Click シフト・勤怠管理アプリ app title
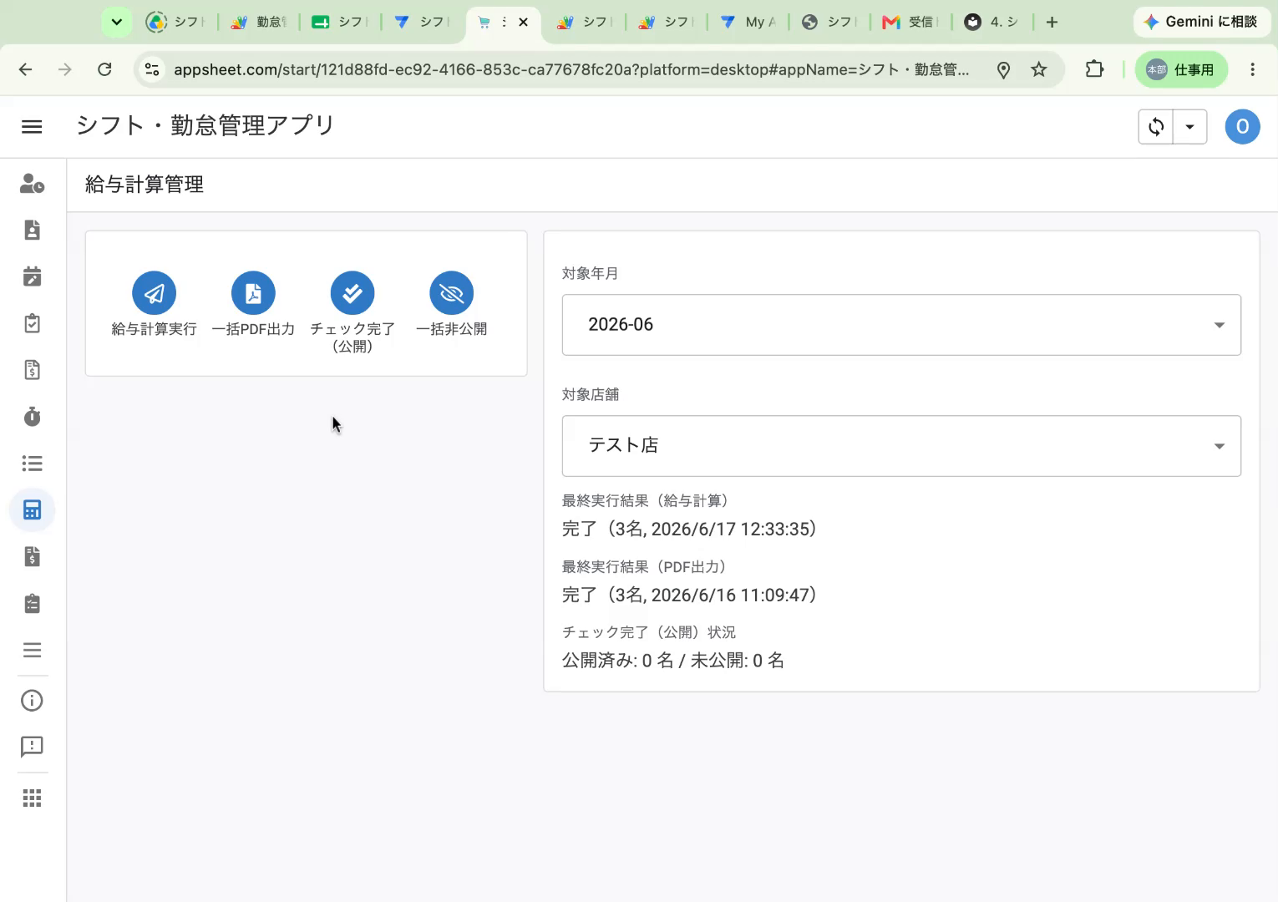 click(205, 125)
